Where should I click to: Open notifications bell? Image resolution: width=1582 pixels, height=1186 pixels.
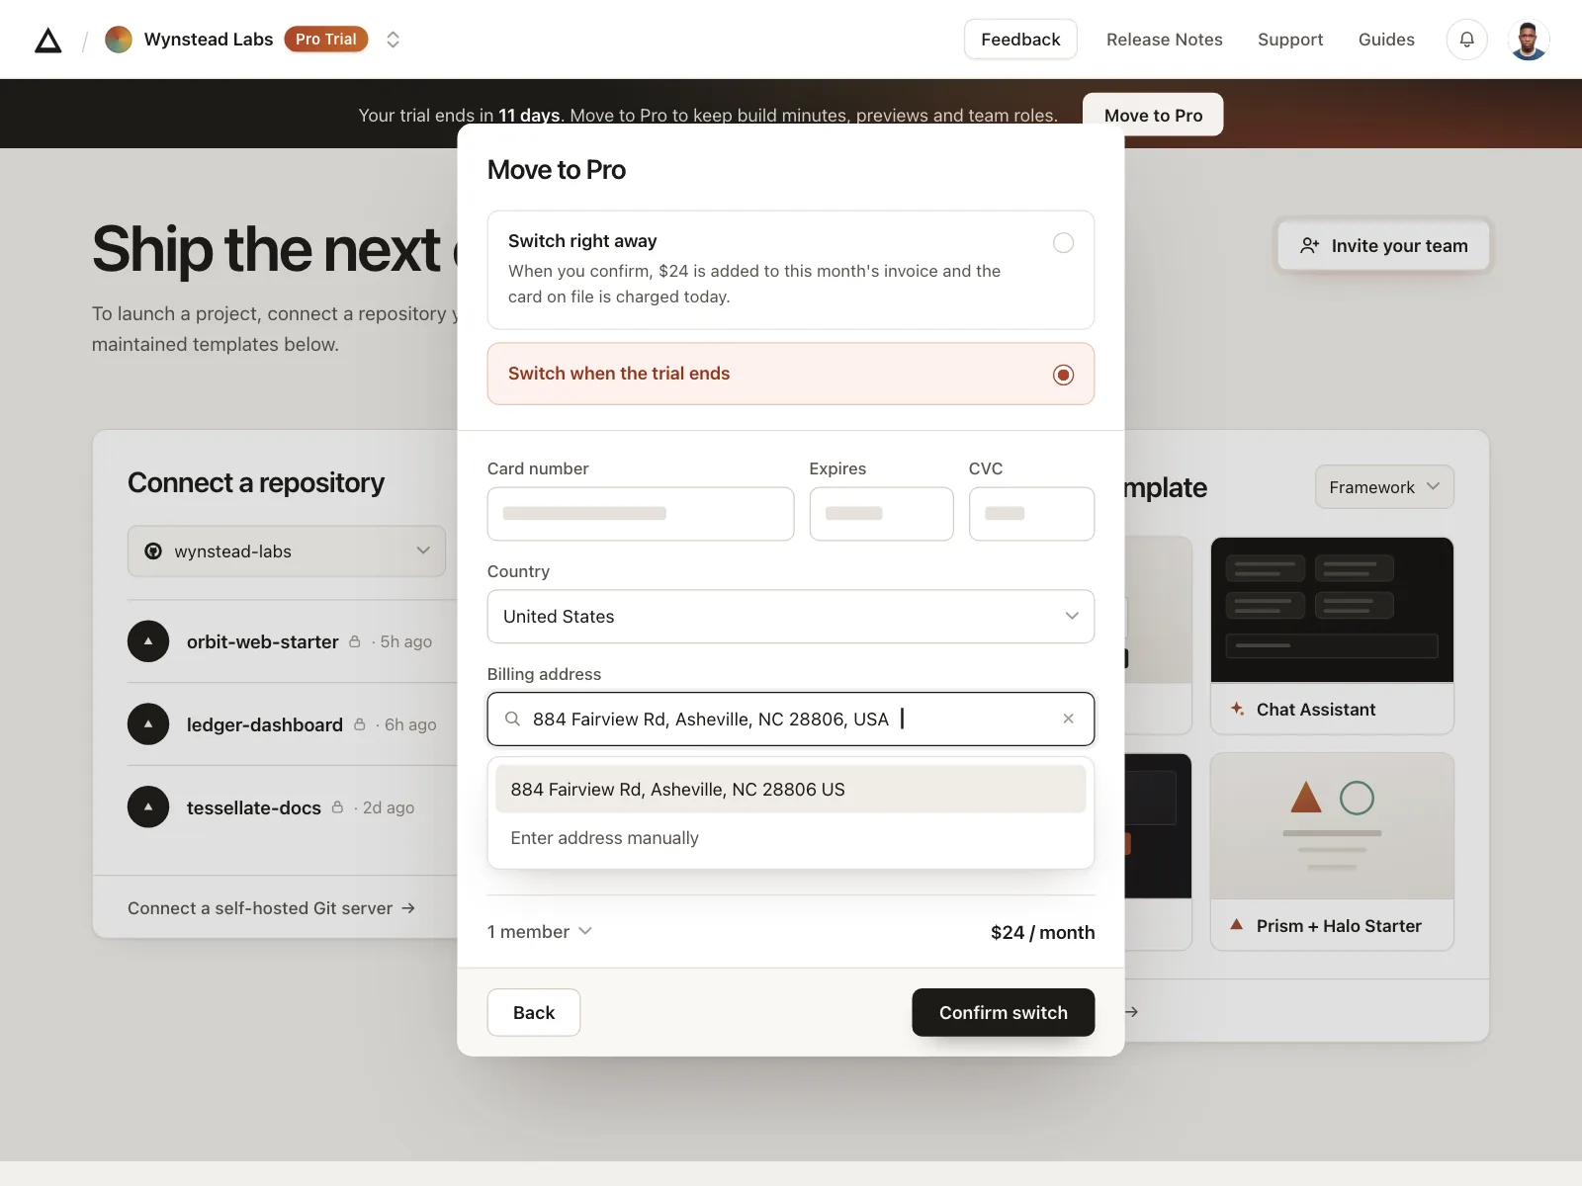click(1467, 40)
